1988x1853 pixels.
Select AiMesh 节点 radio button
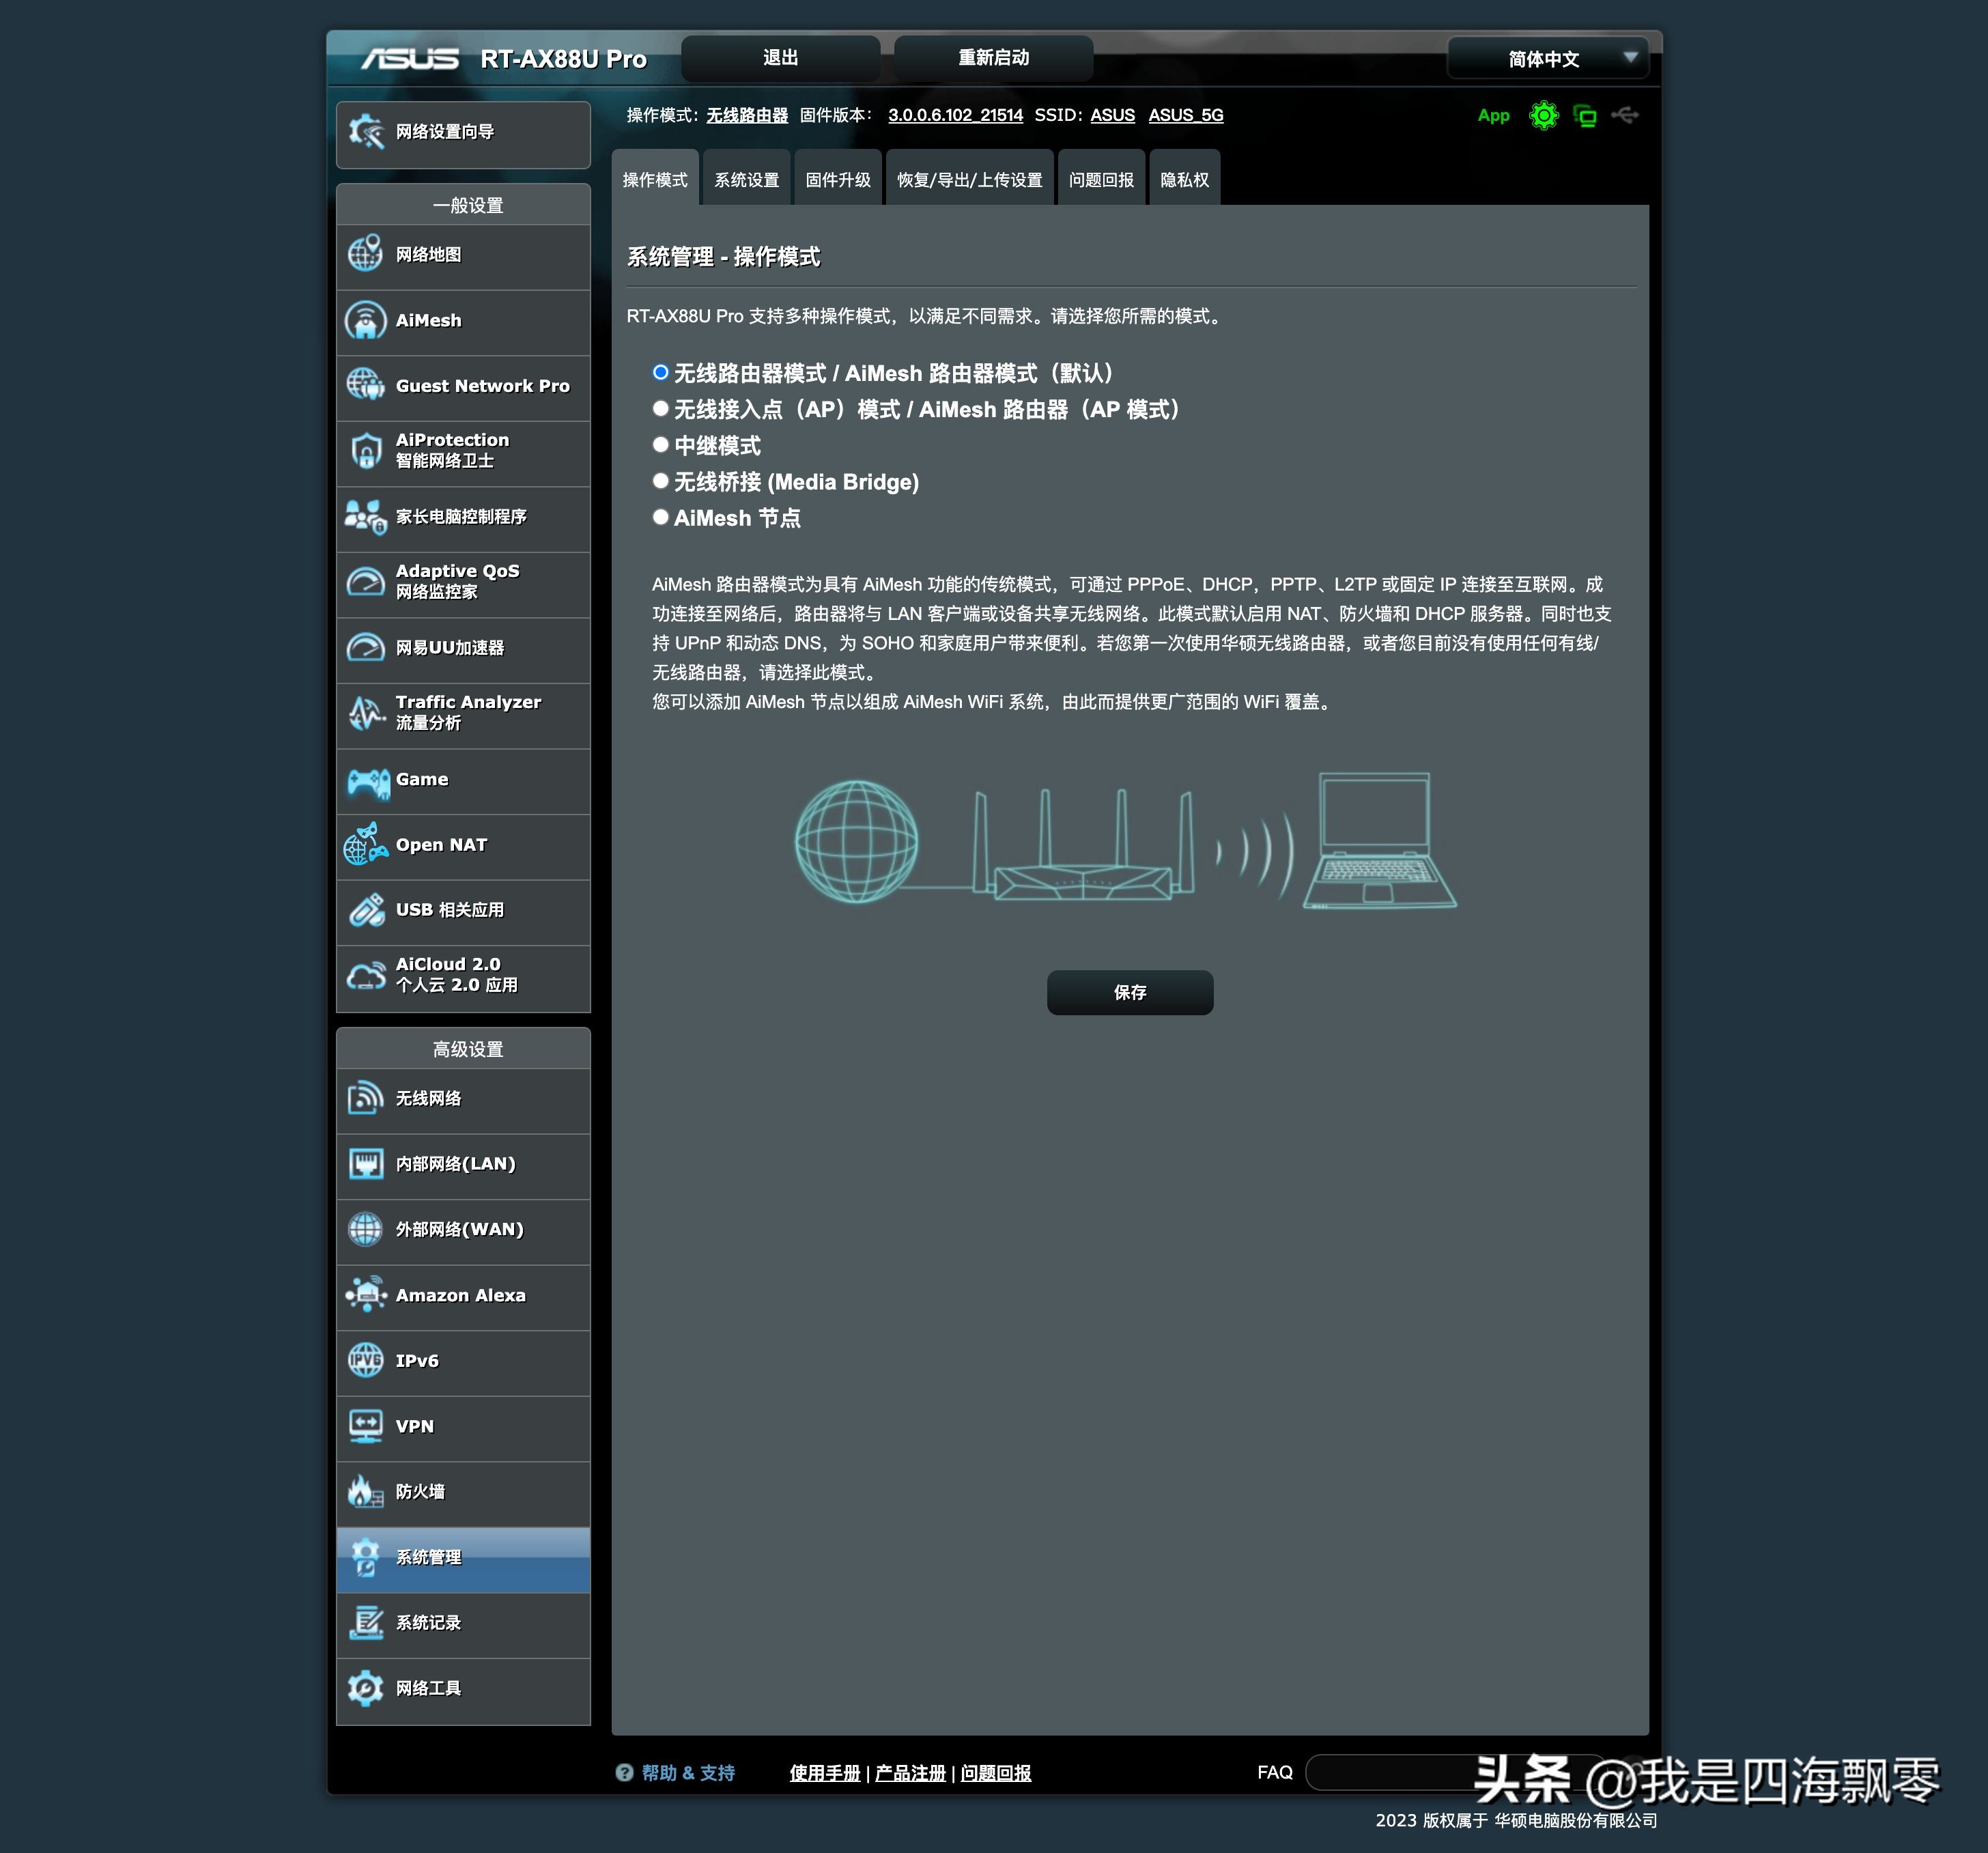click(x=660, y=517)
